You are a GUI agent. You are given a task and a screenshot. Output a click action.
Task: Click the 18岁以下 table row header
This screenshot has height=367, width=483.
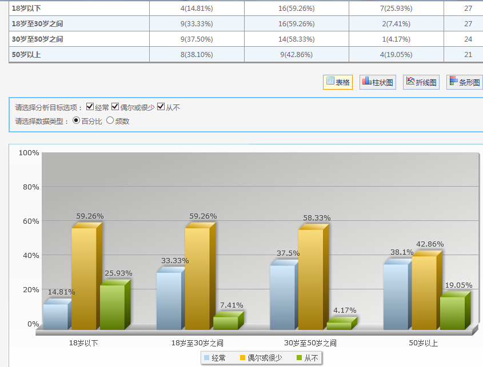tap(26, 9)
